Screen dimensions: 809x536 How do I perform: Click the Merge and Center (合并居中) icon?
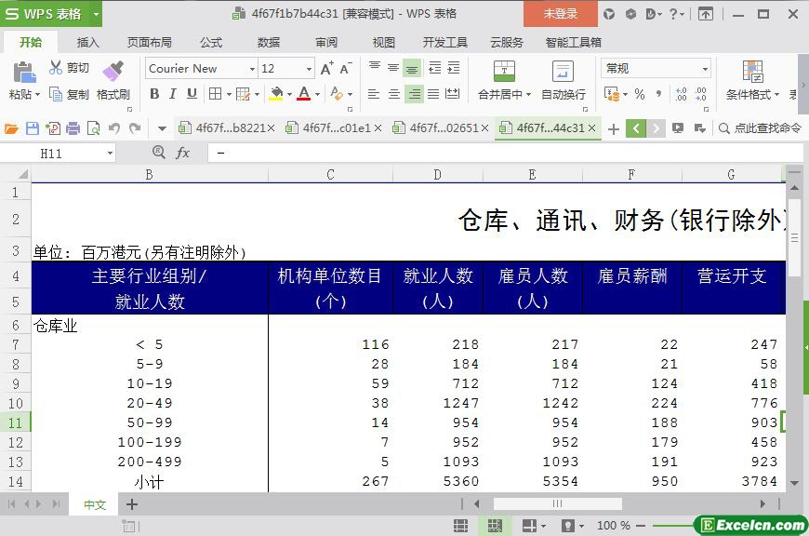point(503,72)
